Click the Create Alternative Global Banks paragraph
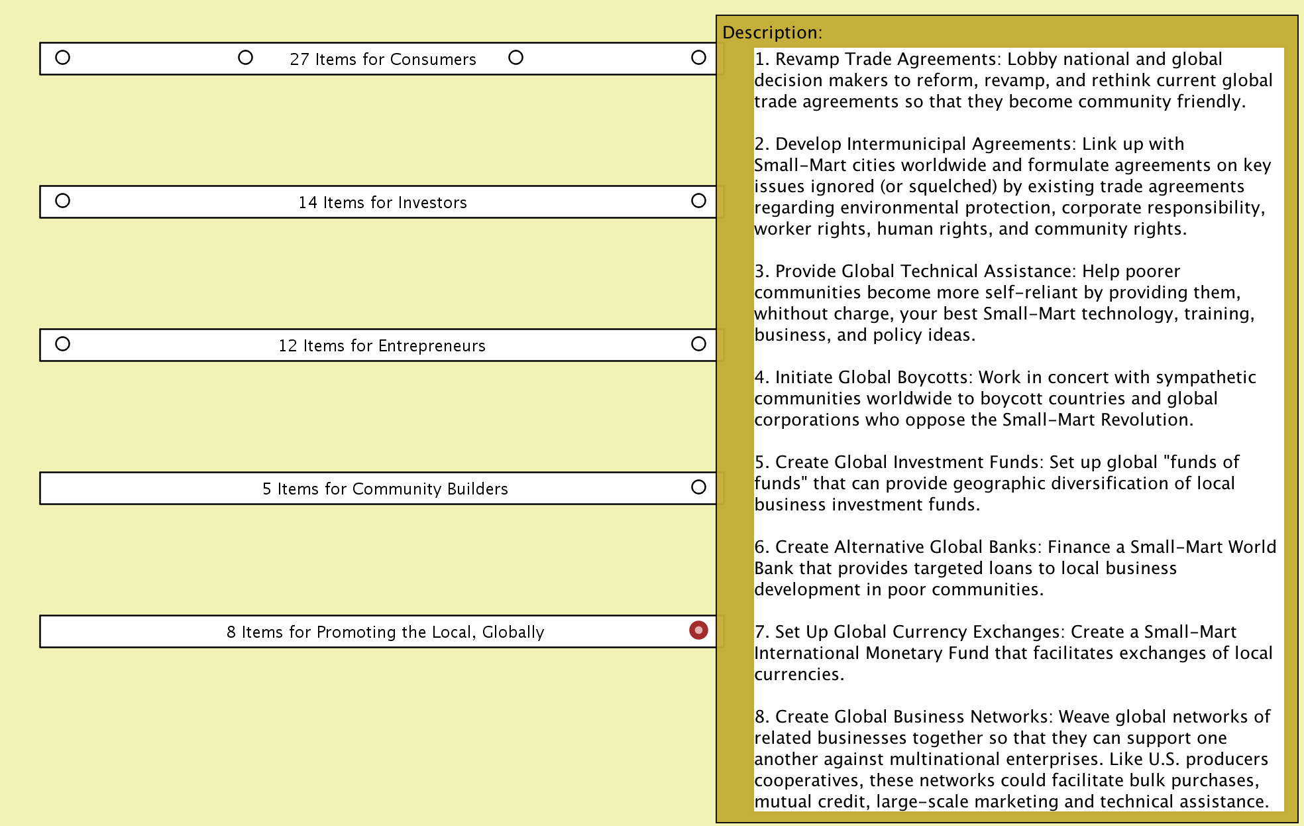The height and width of the screenshot is (826, 1304). [1014, 568]
